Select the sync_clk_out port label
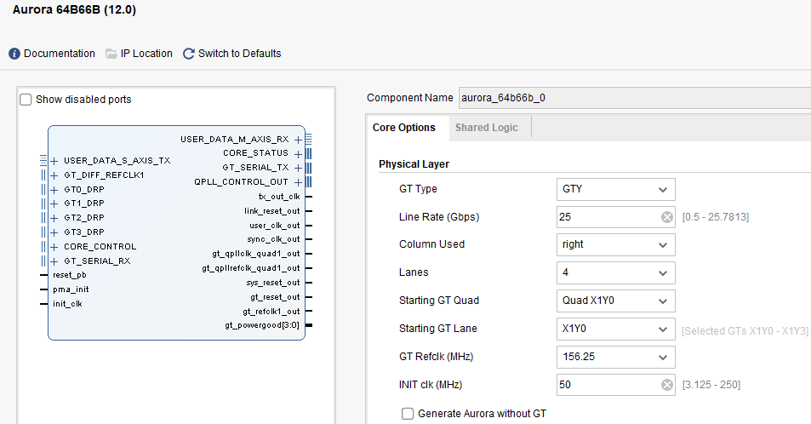 point(274,239)
